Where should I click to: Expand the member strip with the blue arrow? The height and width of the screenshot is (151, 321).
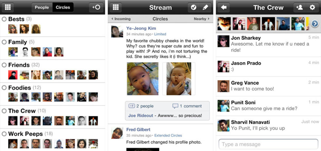point(314,23)
